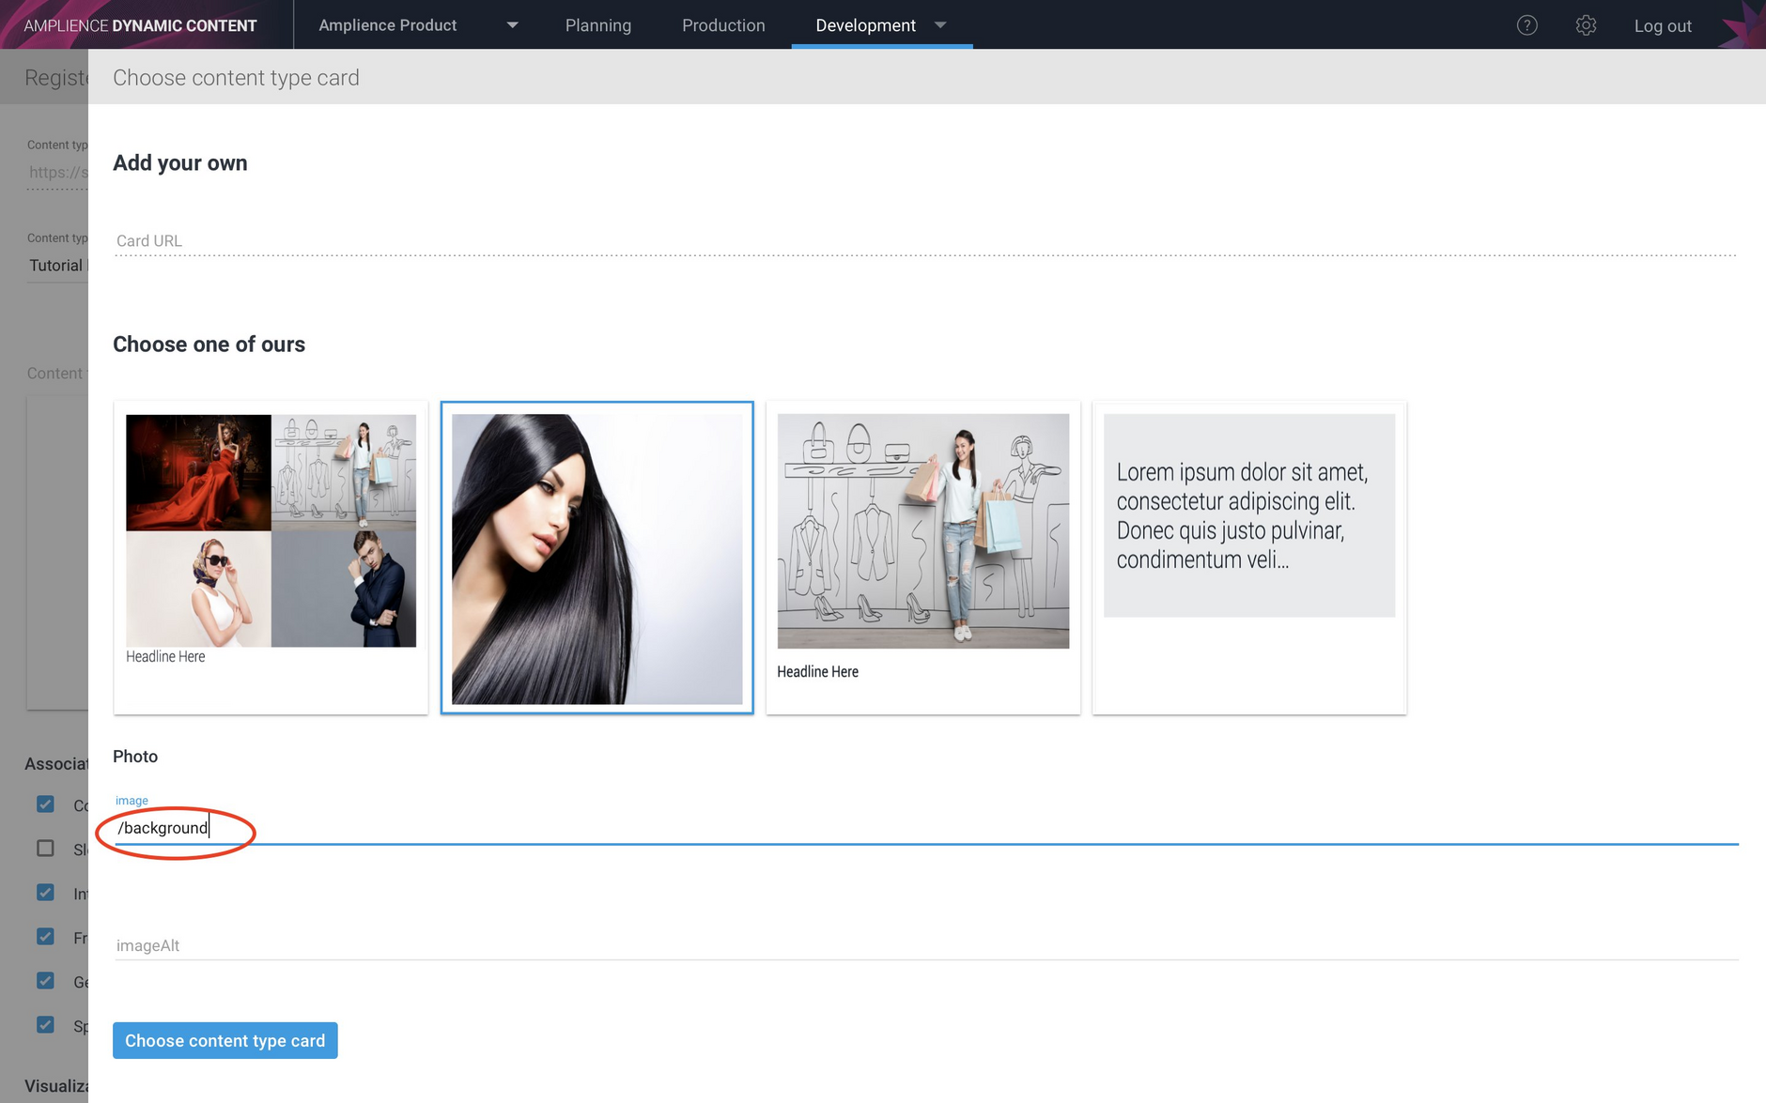Open the Development dropdown arrow

(x=940, y=25)
